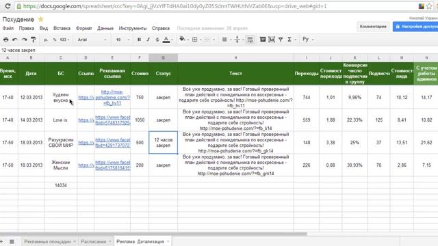The width and height of the screenshot is (438, 246).
Task: Switch to Рекламные площадки sheet tab
Action: [47, 241]
